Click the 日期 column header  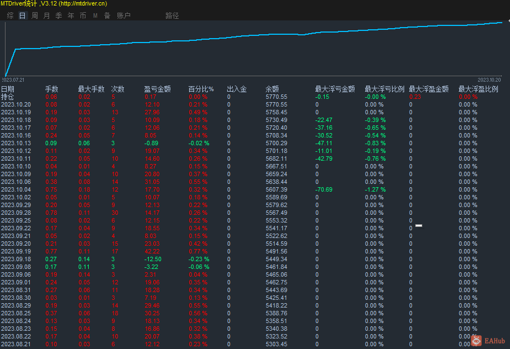pos(8,89)
